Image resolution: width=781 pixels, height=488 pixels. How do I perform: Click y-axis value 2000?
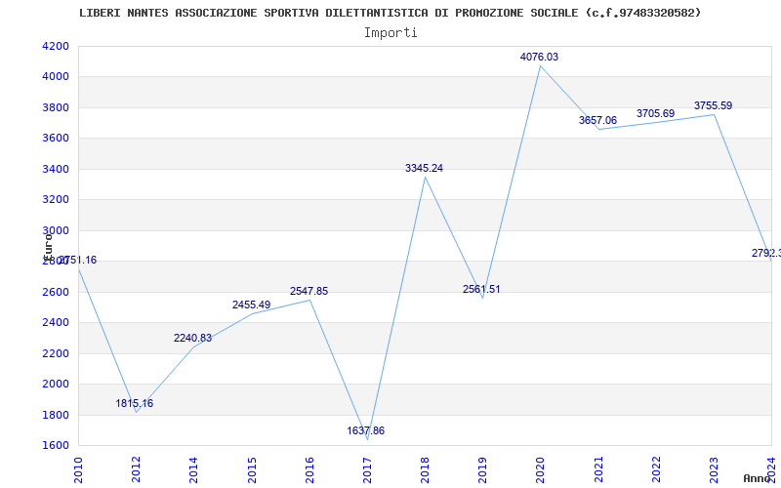click(x=56, y=384)
